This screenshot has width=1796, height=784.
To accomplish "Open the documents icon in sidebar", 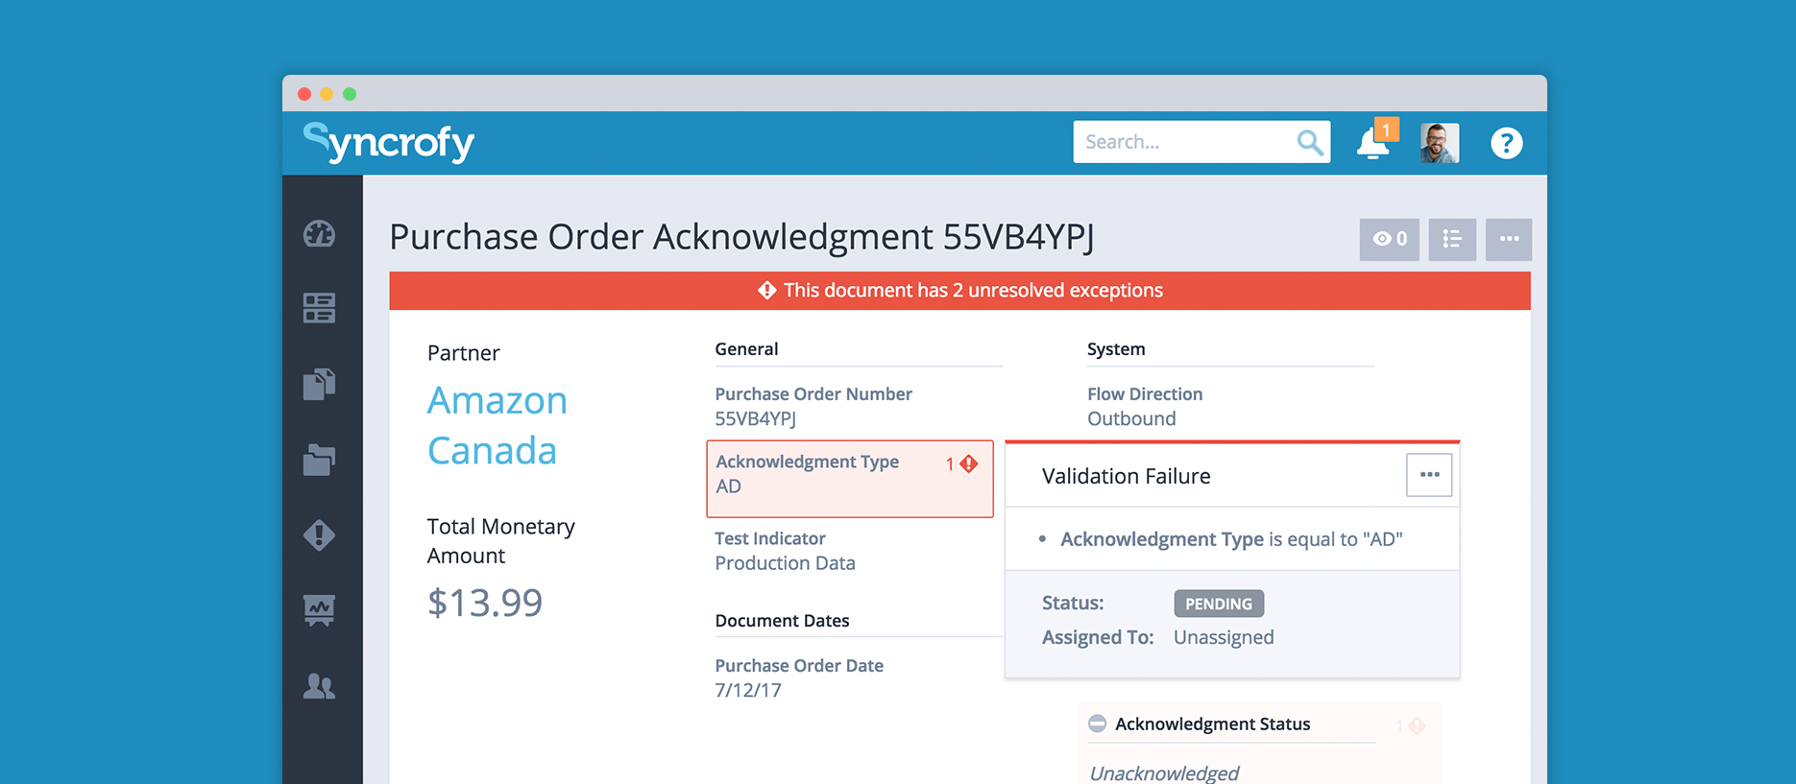I will pos(320,384).
